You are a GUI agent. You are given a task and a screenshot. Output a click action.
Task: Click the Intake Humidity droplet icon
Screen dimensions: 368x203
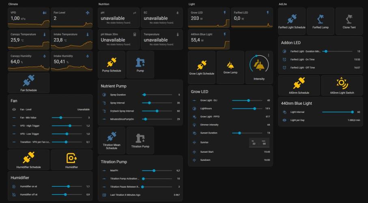[x=88, y=56]
